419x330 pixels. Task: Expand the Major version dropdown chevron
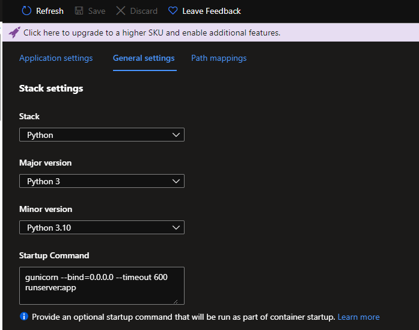[x=176, y=181]
